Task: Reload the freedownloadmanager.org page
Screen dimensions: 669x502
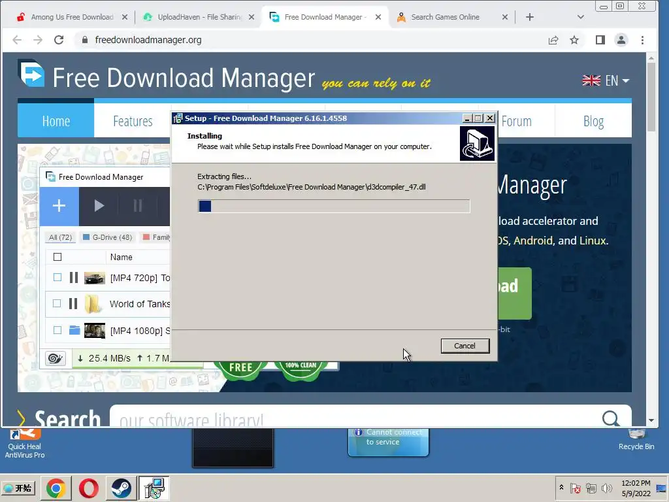Action: [x=59, y=40]
